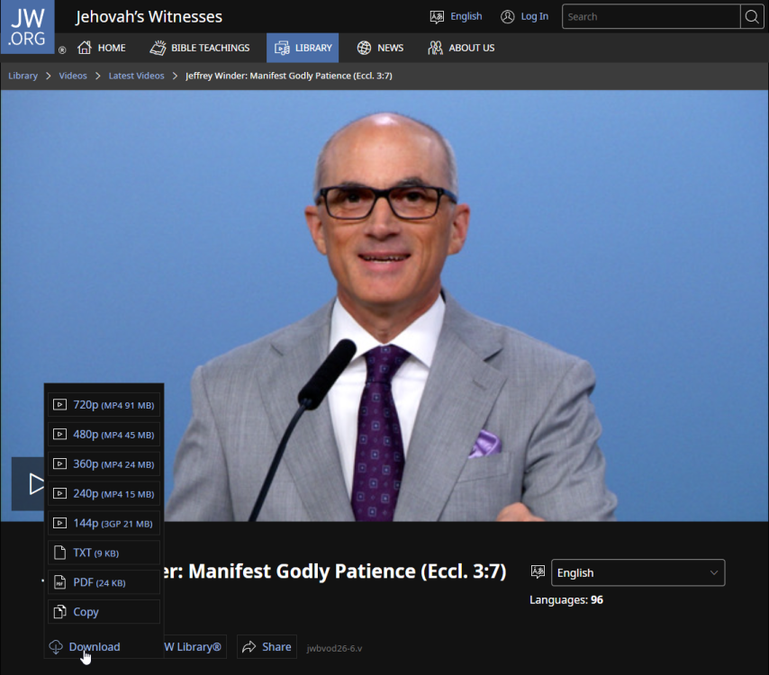Viewport: 769px width, 675px height.
Task: Download the TXT (9 KB) transcript
Action: (x=104, y=553)
